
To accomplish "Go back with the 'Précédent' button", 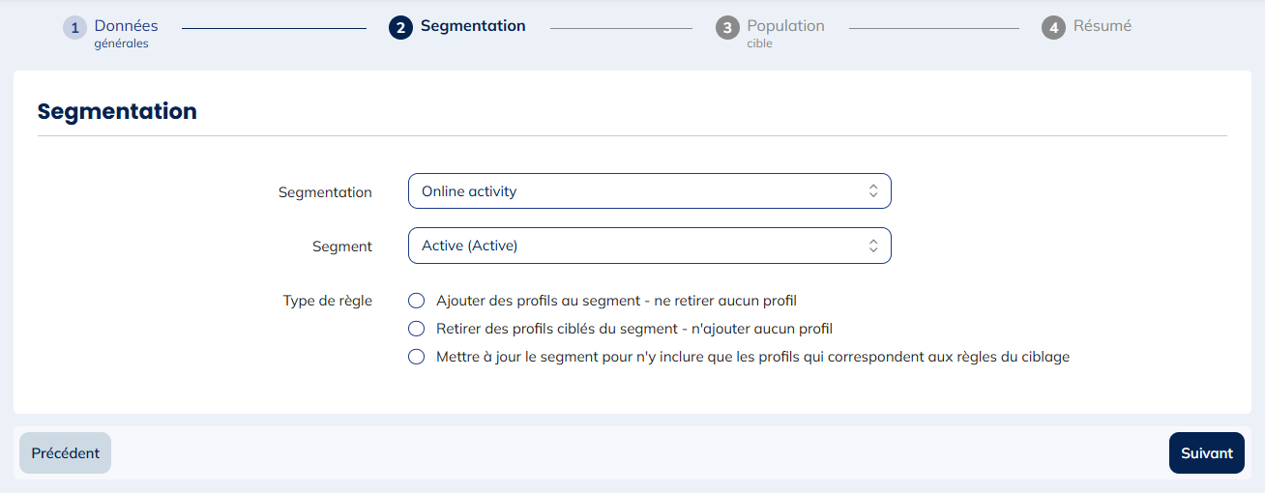I will pyautogui.click(x=65, y=453).
